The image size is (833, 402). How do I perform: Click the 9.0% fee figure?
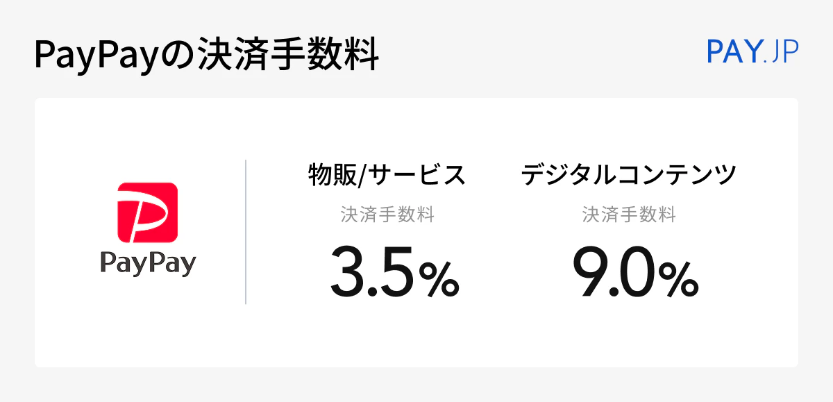tap(634, 271)
